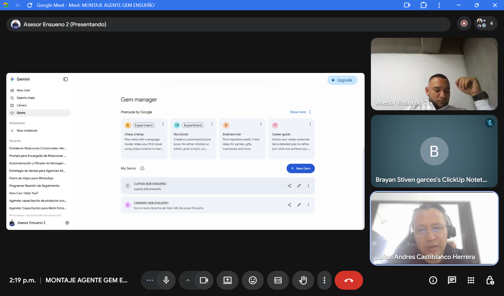Click the New Gem button
Viewport: 504px width, 296px height.
coord(301,168)
